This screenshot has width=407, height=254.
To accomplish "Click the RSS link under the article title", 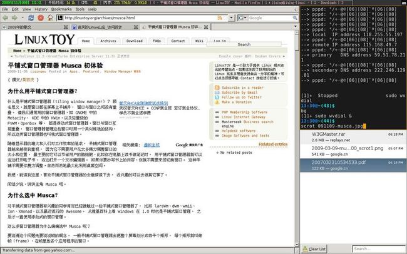I will tap(137, 71).
